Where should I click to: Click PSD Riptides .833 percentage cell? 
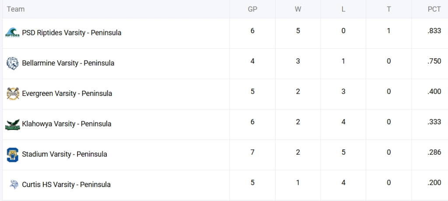click(434, 31)
